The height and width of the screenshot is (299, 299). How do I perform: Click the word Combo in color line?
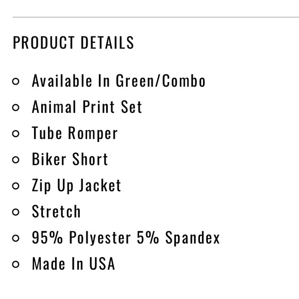pos(184,81)
